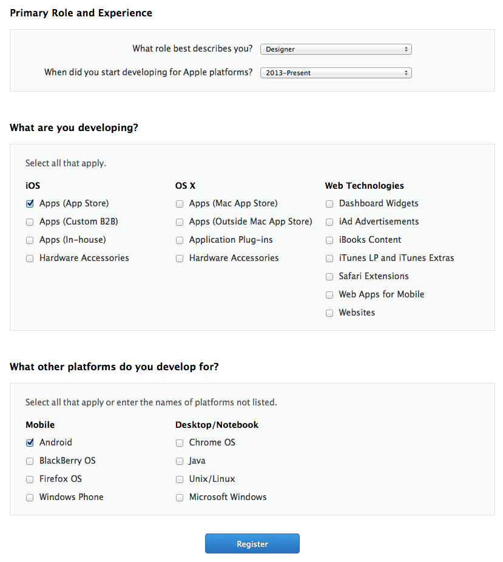
Task: Select BlackBerry OS checkbox
Action: click(x=30, y=461)
